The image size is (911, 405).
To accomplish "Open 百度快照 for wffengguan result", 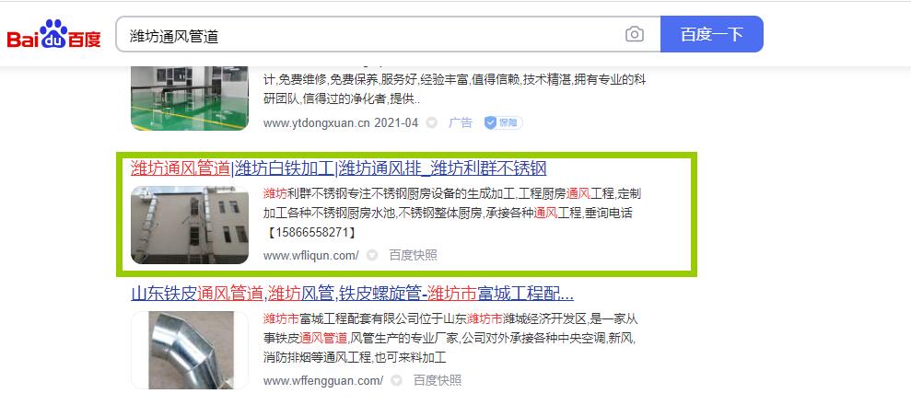I will 438,381.
